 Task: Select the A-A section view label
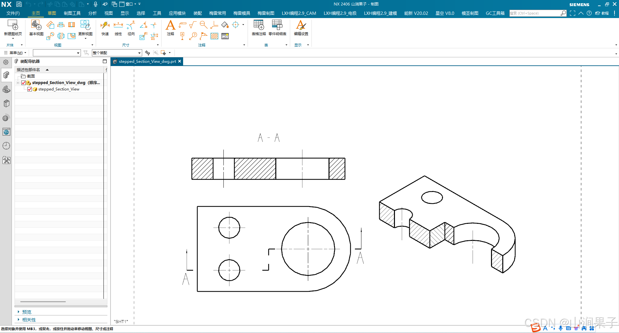(269, 138)
